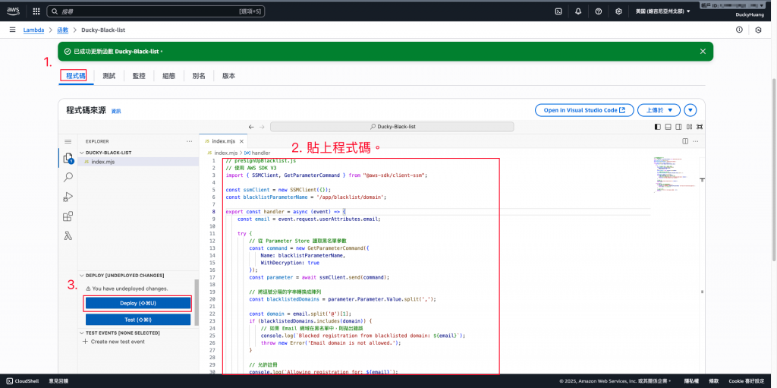Open the info panel icon
The image size is (777, 388).
click(x=739, y=30)
